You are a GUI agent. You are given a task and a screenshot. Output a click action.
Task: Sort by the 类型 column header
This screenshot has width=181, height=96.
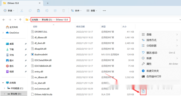click(103, 27)
